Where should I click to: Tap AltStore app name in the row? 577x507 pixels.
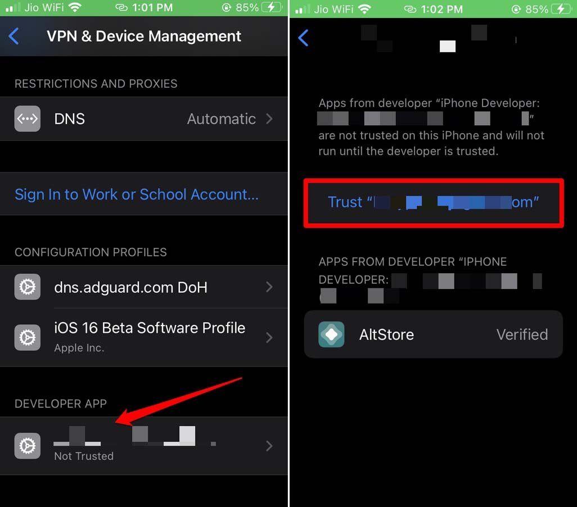tap(386, 334)
